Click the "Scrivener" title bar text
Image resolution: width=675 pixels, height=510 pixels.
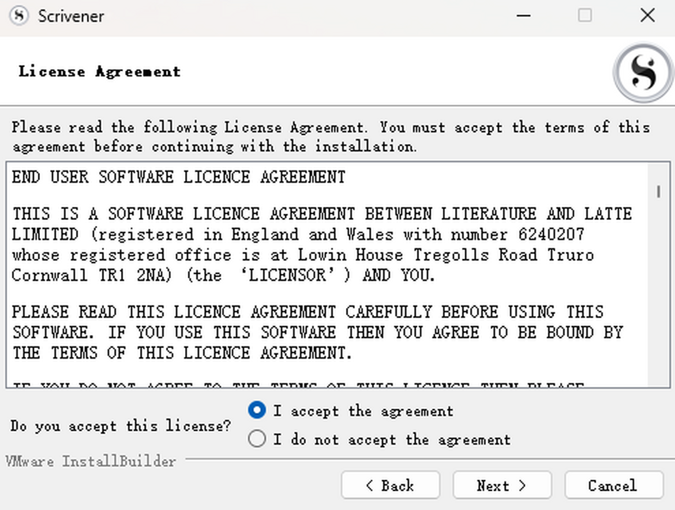(x=71, y=16)
